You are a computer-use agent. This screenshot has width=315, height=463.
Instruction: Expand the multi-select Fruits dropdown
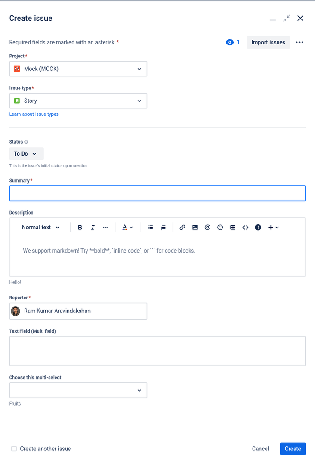[78, 390]
